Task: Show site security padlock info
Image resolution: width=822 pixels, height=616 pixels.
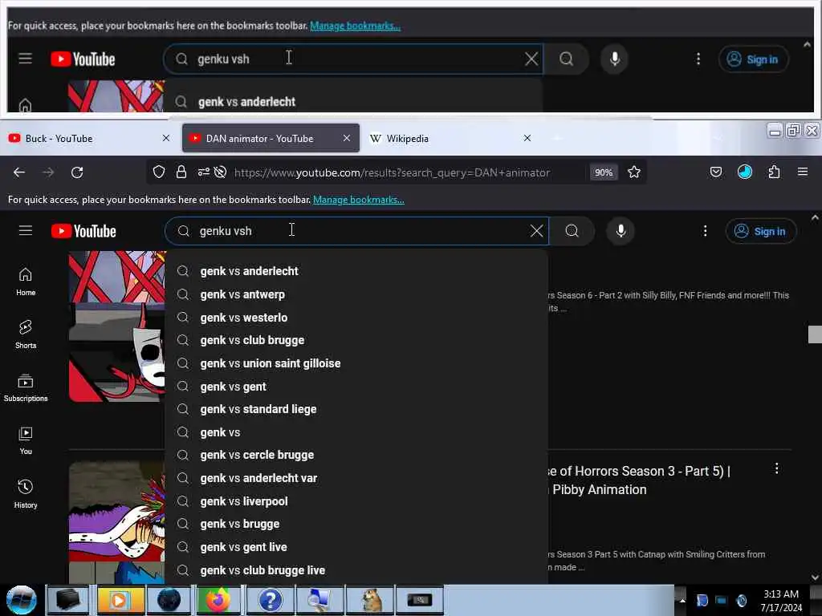Action: [x=181, y=172]
